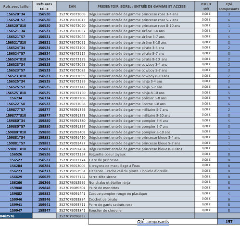Click 'licorne 5-8 ans' description cell

coord(141,104)
